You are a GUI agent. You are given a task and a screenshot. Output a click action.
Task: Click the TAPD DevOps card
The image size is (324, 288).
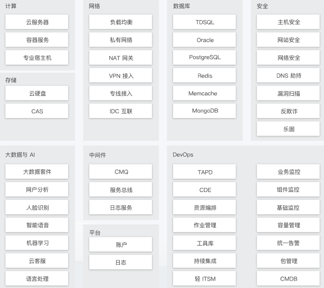pos(204,171)
